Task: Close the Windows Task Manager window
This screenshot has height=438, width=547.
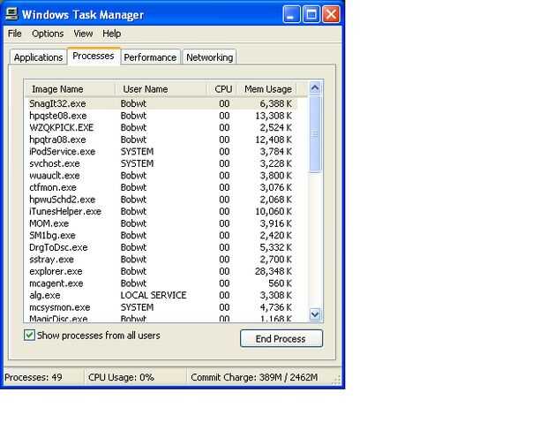Action: click(331, 15)
